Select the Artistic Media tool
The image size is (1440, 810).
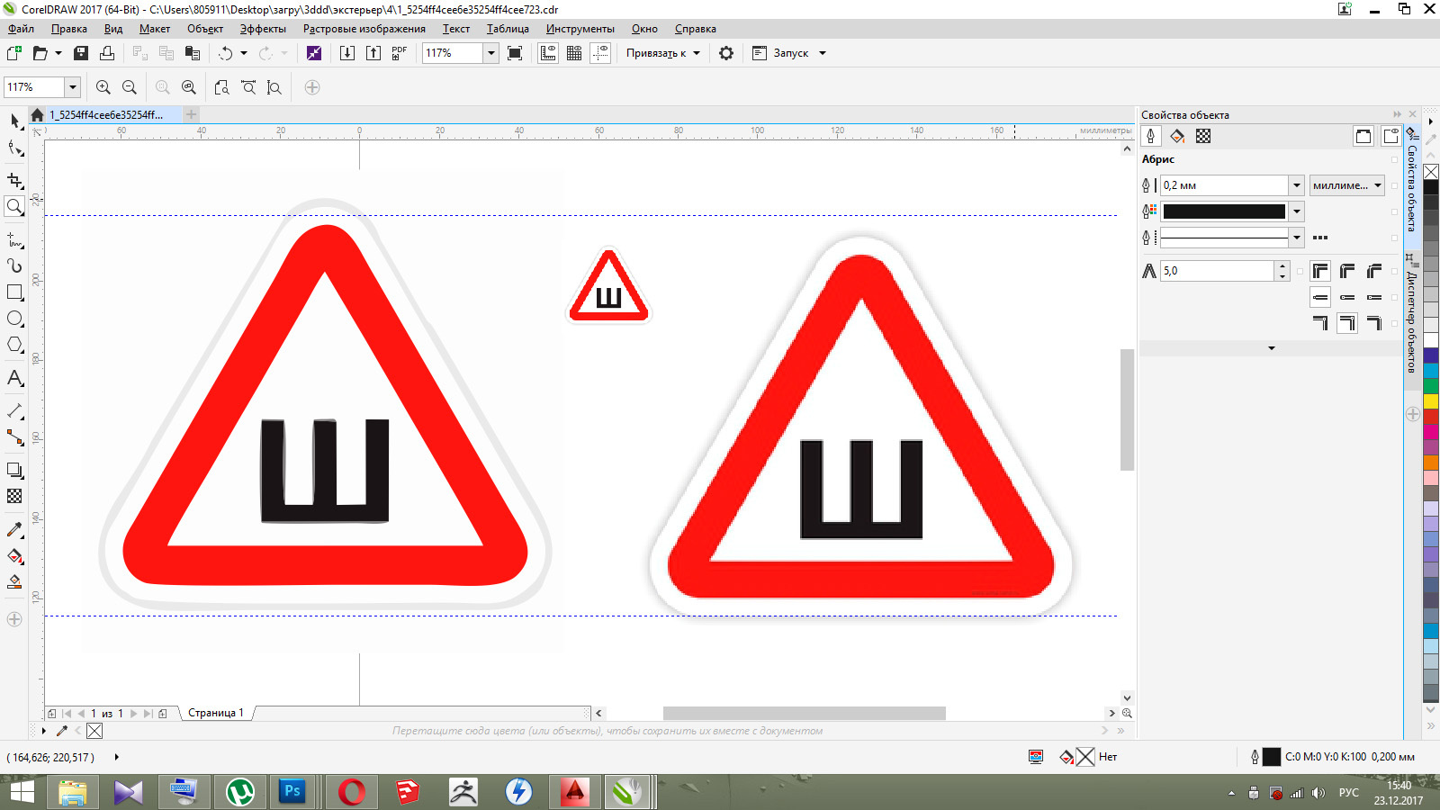(14, 265)
